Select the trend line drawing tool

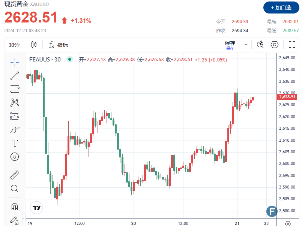tap(15, 75)
